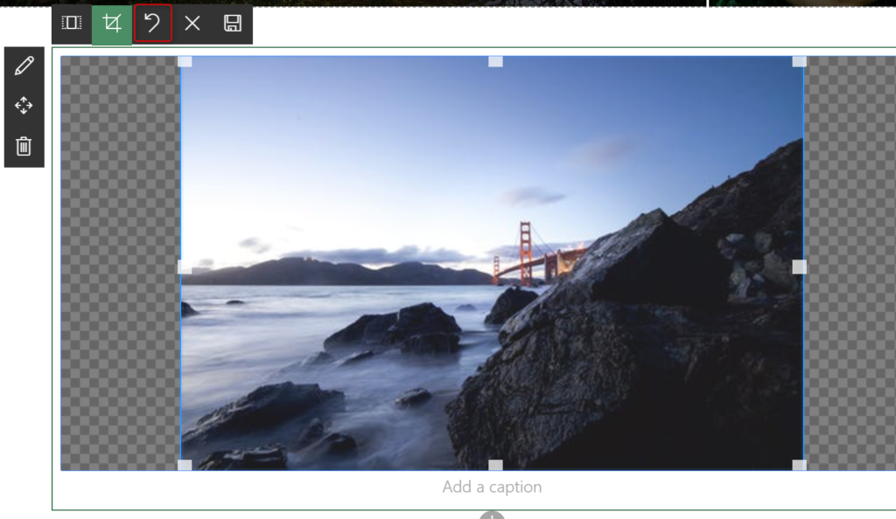
Task: Select the top-right crop handle
Action: (800, 61)
